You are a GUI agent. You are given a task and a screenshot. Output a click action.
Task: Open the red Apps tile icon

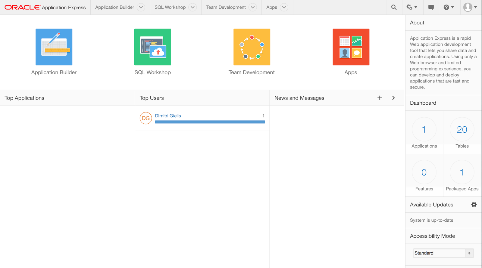[351, 47]
